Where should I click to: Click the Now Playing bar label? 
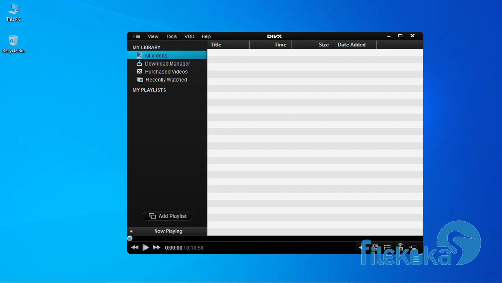tap(168, 231)
